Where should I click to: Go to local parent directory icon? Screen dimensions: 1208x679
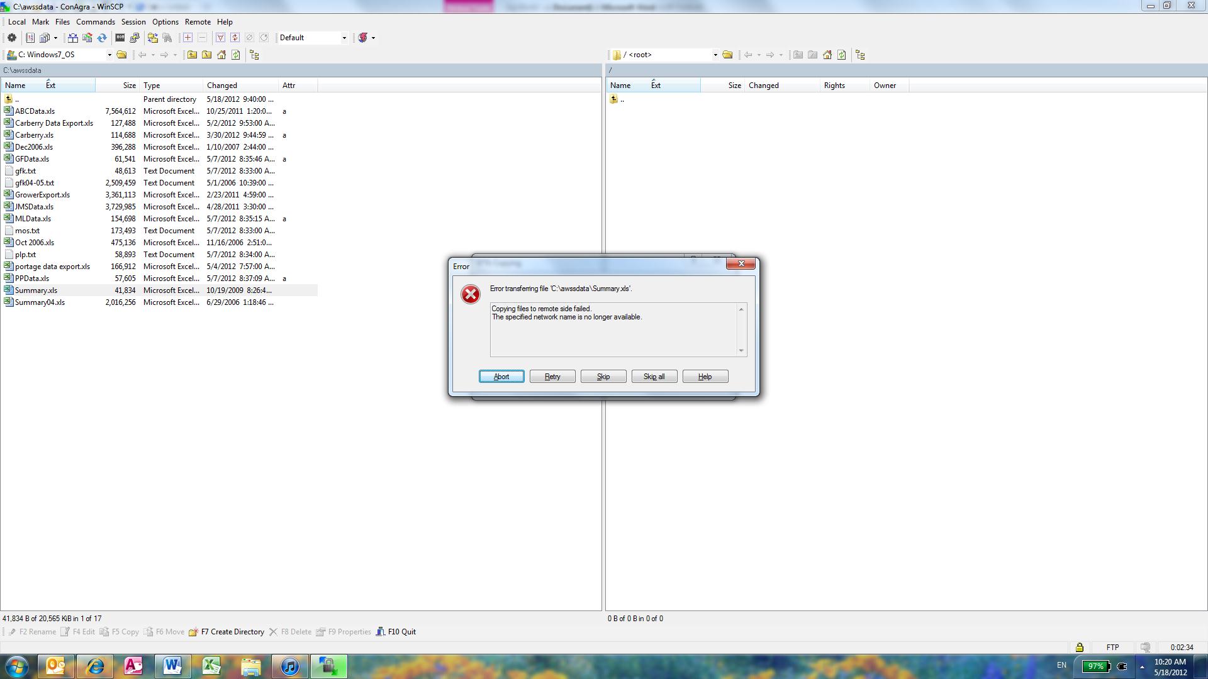[192, 55]
